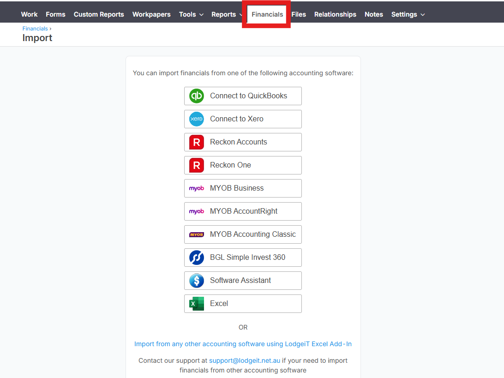Import financials from Excel
The image size is (504, 378).
(243, 304)
